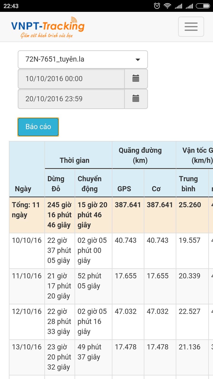Viewport: 213px width, 379px height.
Task: Click the VNPT-Tracking logo
Action: [x=49, y=27]
